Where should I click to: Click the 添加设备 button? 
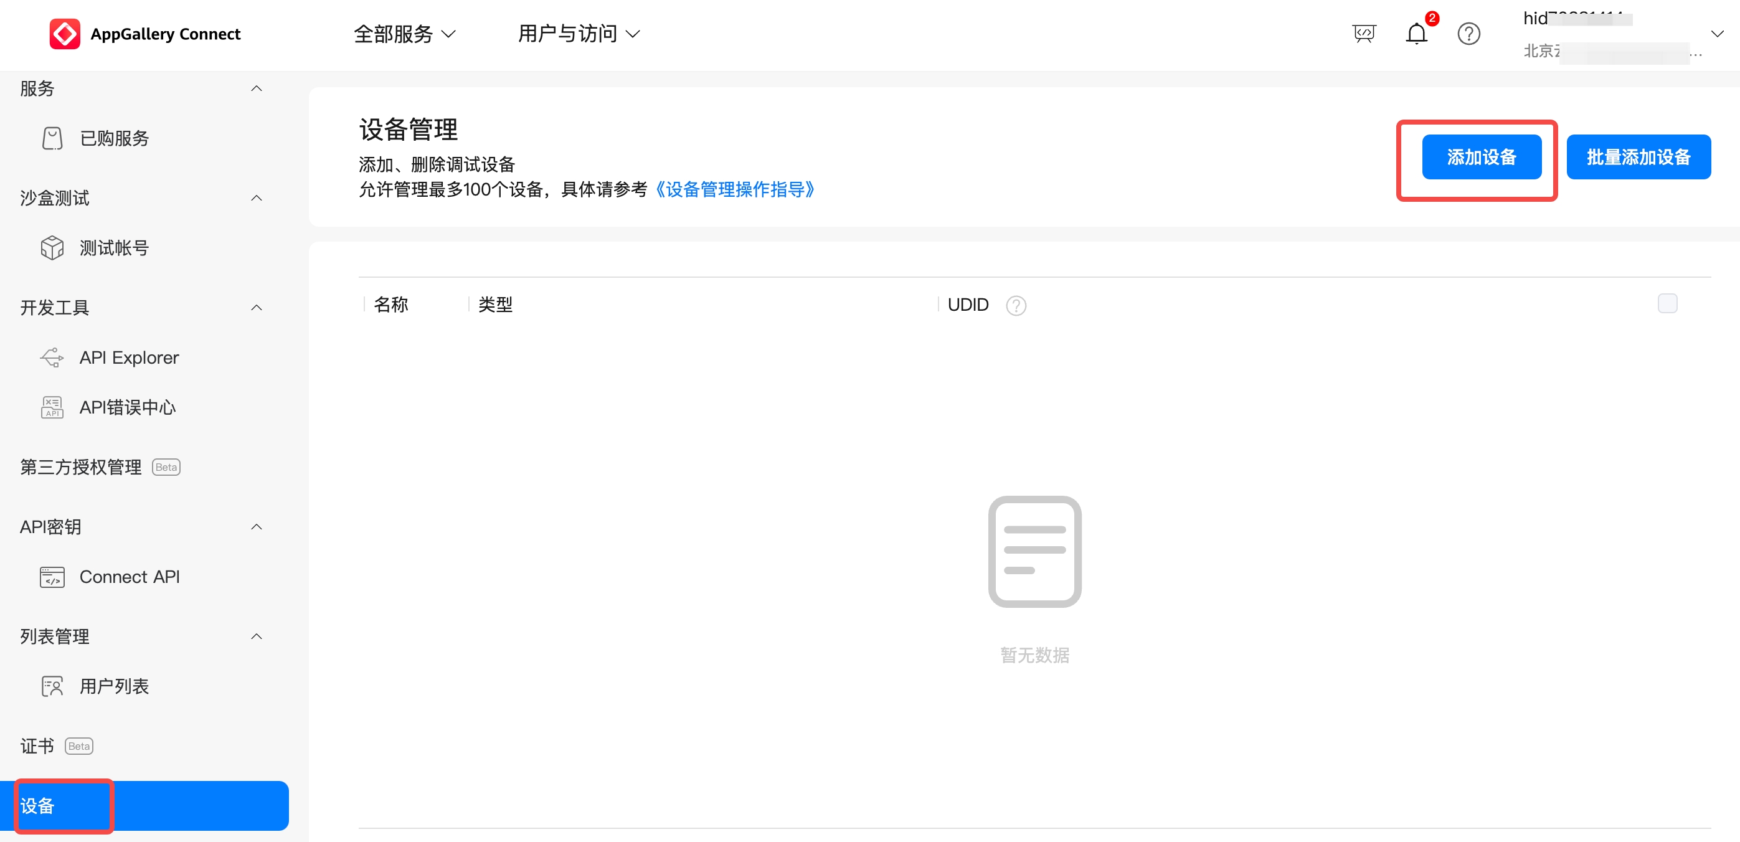[x=1481, y=158]
